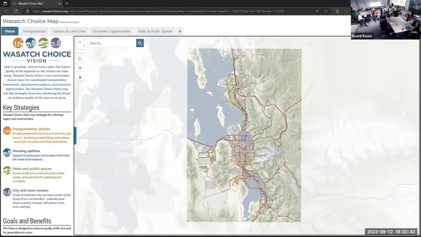
Task: Add page to browser favorites via star icon
Action: click(326, 11)
